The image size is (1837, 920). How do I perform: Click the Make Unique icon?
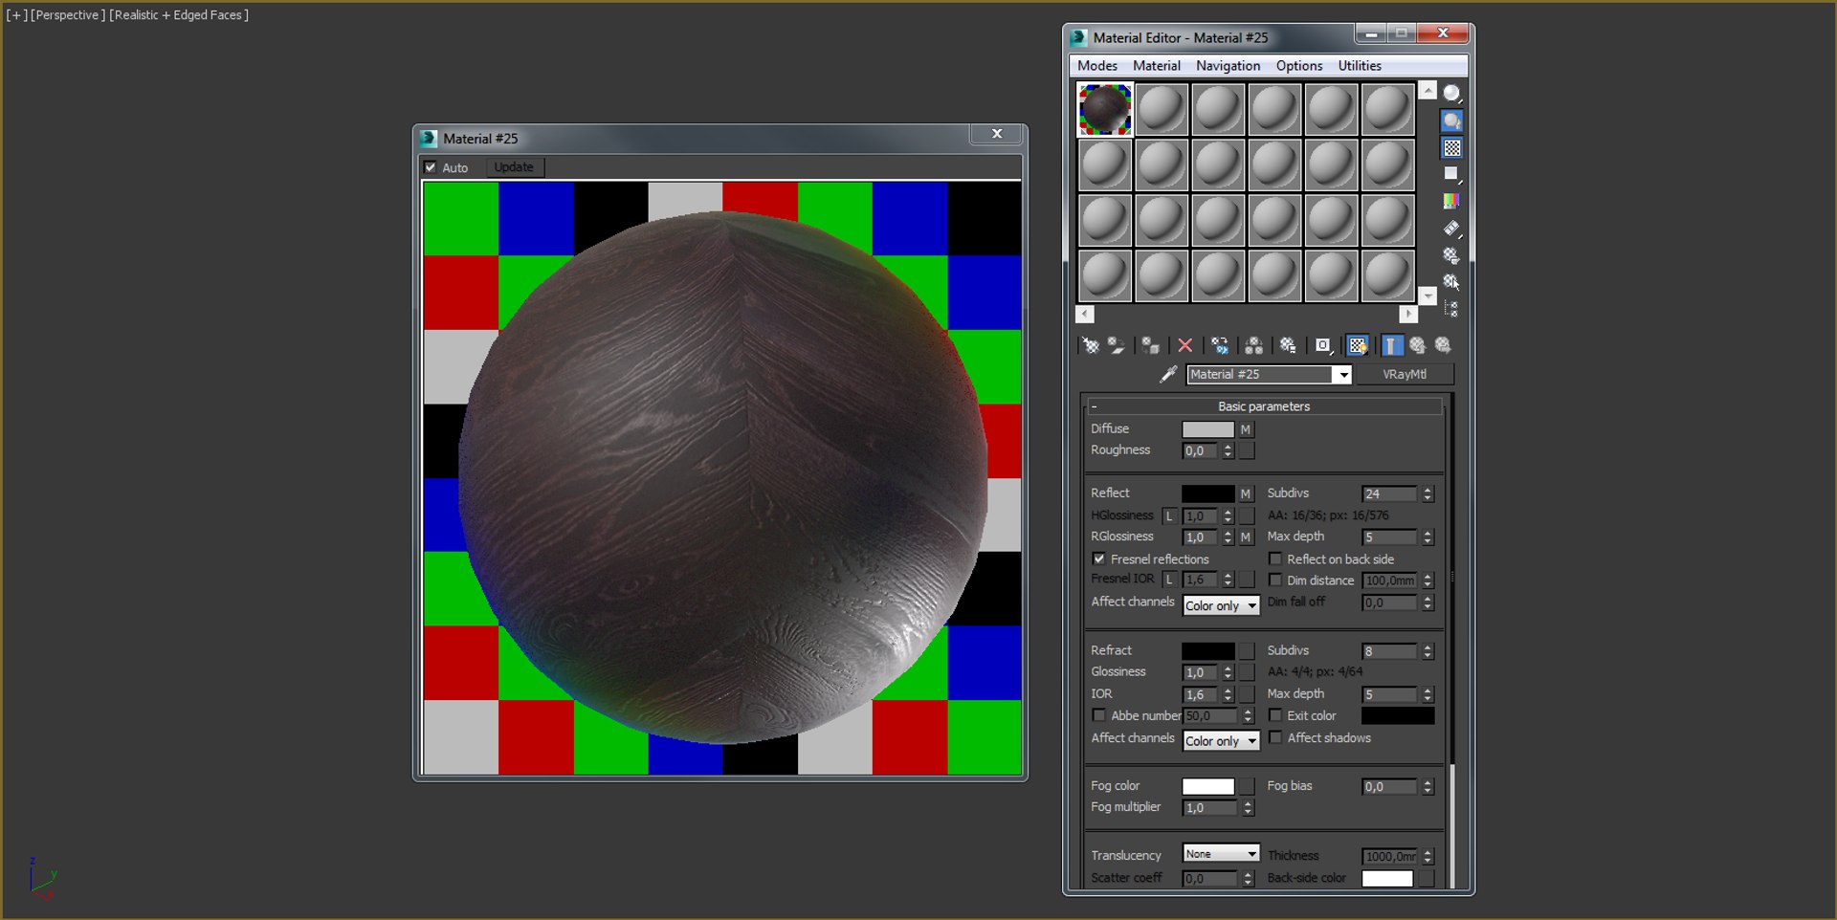[x=1253, y=346]
